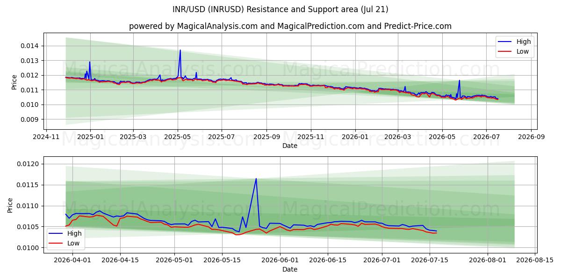Viewport: 561px width, 280px height.
Task: Click the top chart 'Date' x-axis label
Action: click(290, 146)
